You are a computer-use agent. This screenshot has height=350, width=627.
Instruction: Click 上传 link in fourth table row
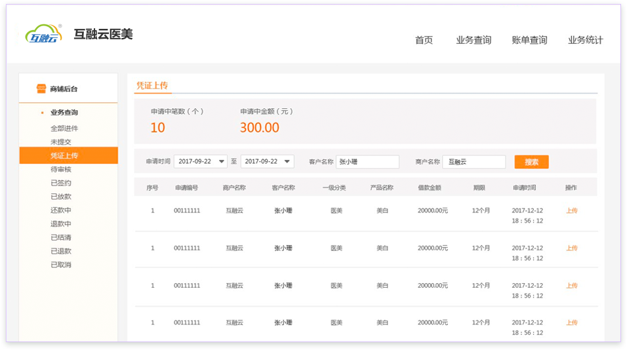coord(571,322)
